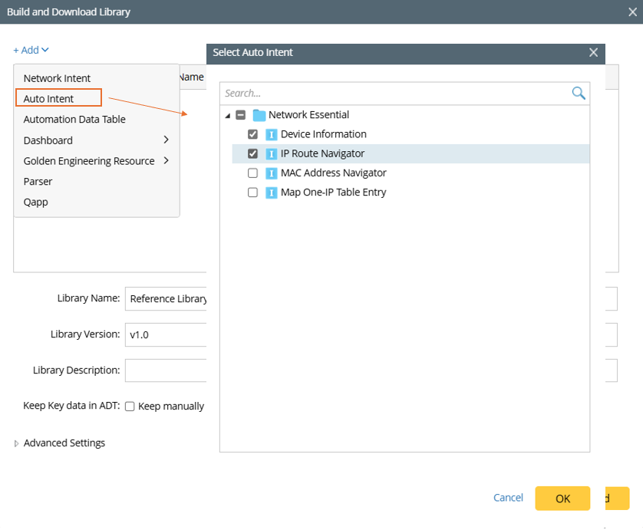
Task: Open the Add dropdown menu
Action: (31, 50)
